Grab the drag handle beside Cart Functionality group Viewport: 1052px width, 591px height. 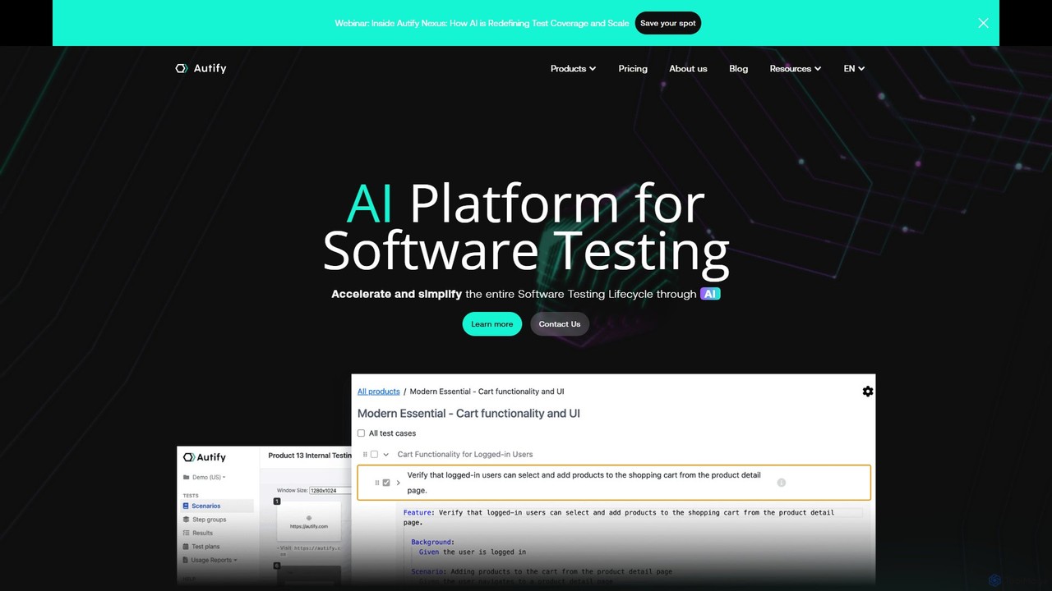pos(365,454)
